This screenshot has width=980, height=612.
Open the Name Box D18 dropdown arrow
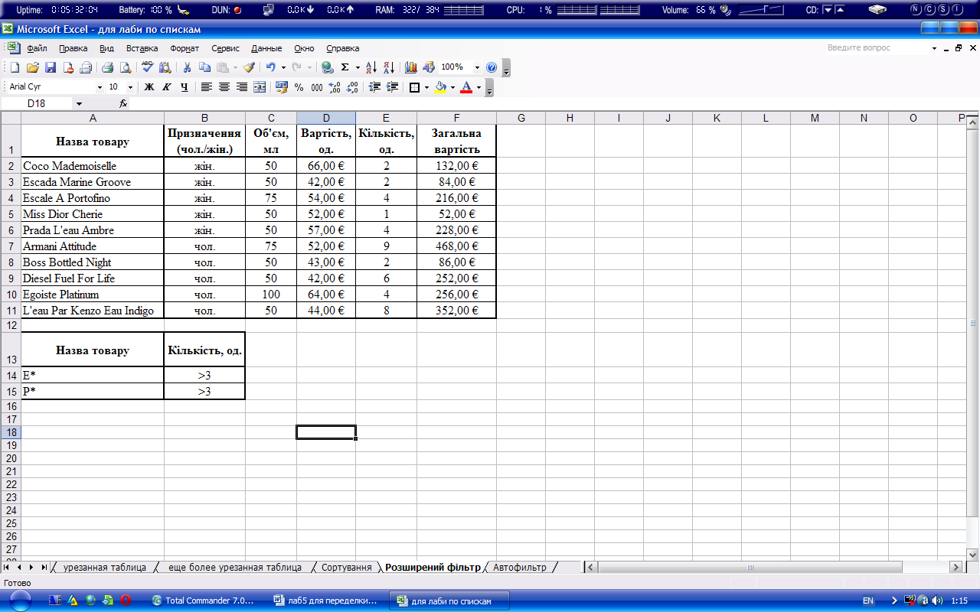[79, 103]
